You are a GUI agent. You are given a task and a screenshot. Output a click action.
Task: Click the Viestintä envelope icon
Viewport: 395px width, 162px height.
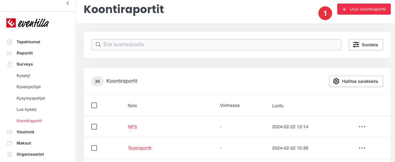(x=10, y=132)
